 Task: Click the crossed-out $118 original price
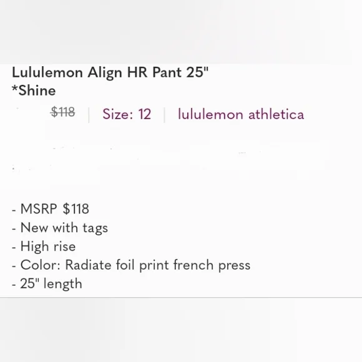coord(63,112)
